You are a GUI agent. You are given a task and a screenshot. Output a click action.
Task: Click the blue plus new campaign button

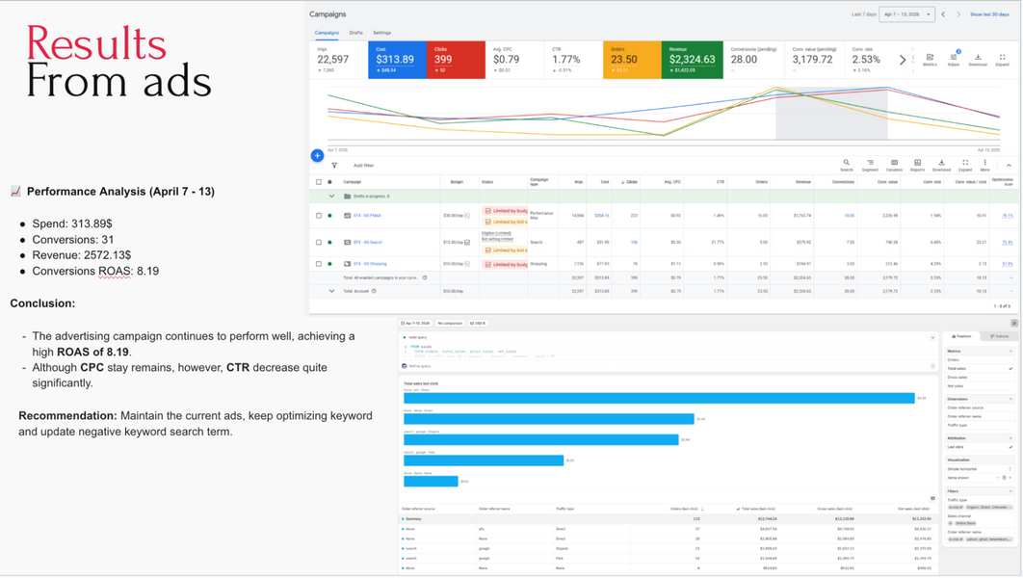point(317,156)
